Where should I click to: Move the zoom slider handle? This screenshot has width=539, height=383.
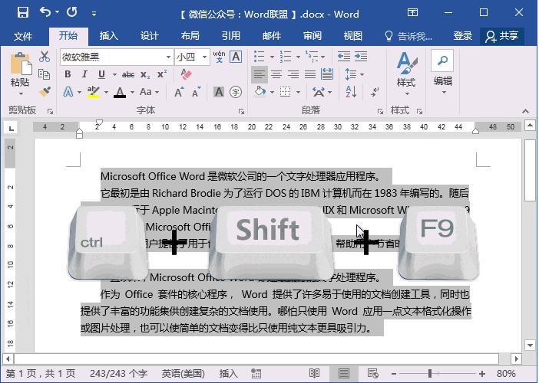click(430, 373)
